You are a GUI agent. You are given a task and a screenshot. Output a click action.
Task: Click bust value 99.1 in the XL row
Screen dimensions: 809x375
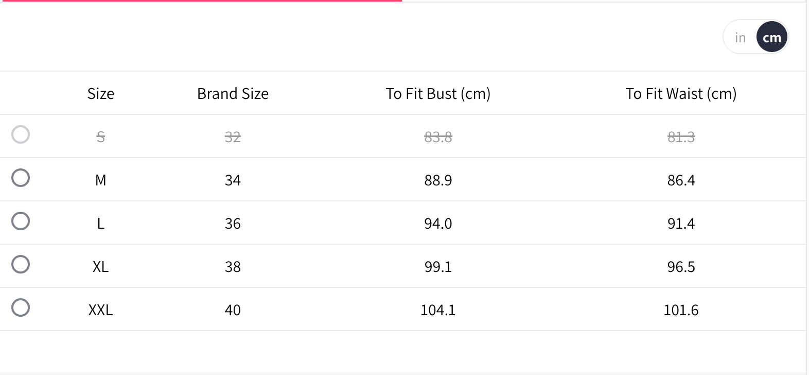438,267
